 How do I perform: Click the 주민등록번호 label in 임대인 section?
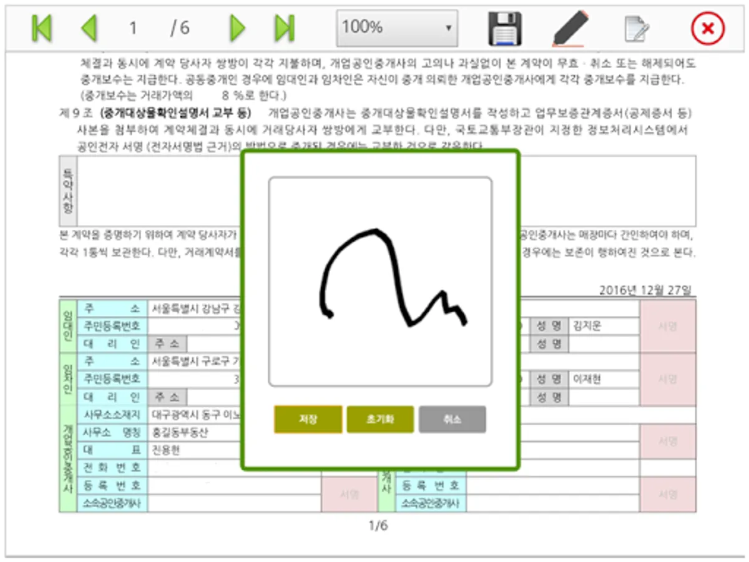(112, 326)
